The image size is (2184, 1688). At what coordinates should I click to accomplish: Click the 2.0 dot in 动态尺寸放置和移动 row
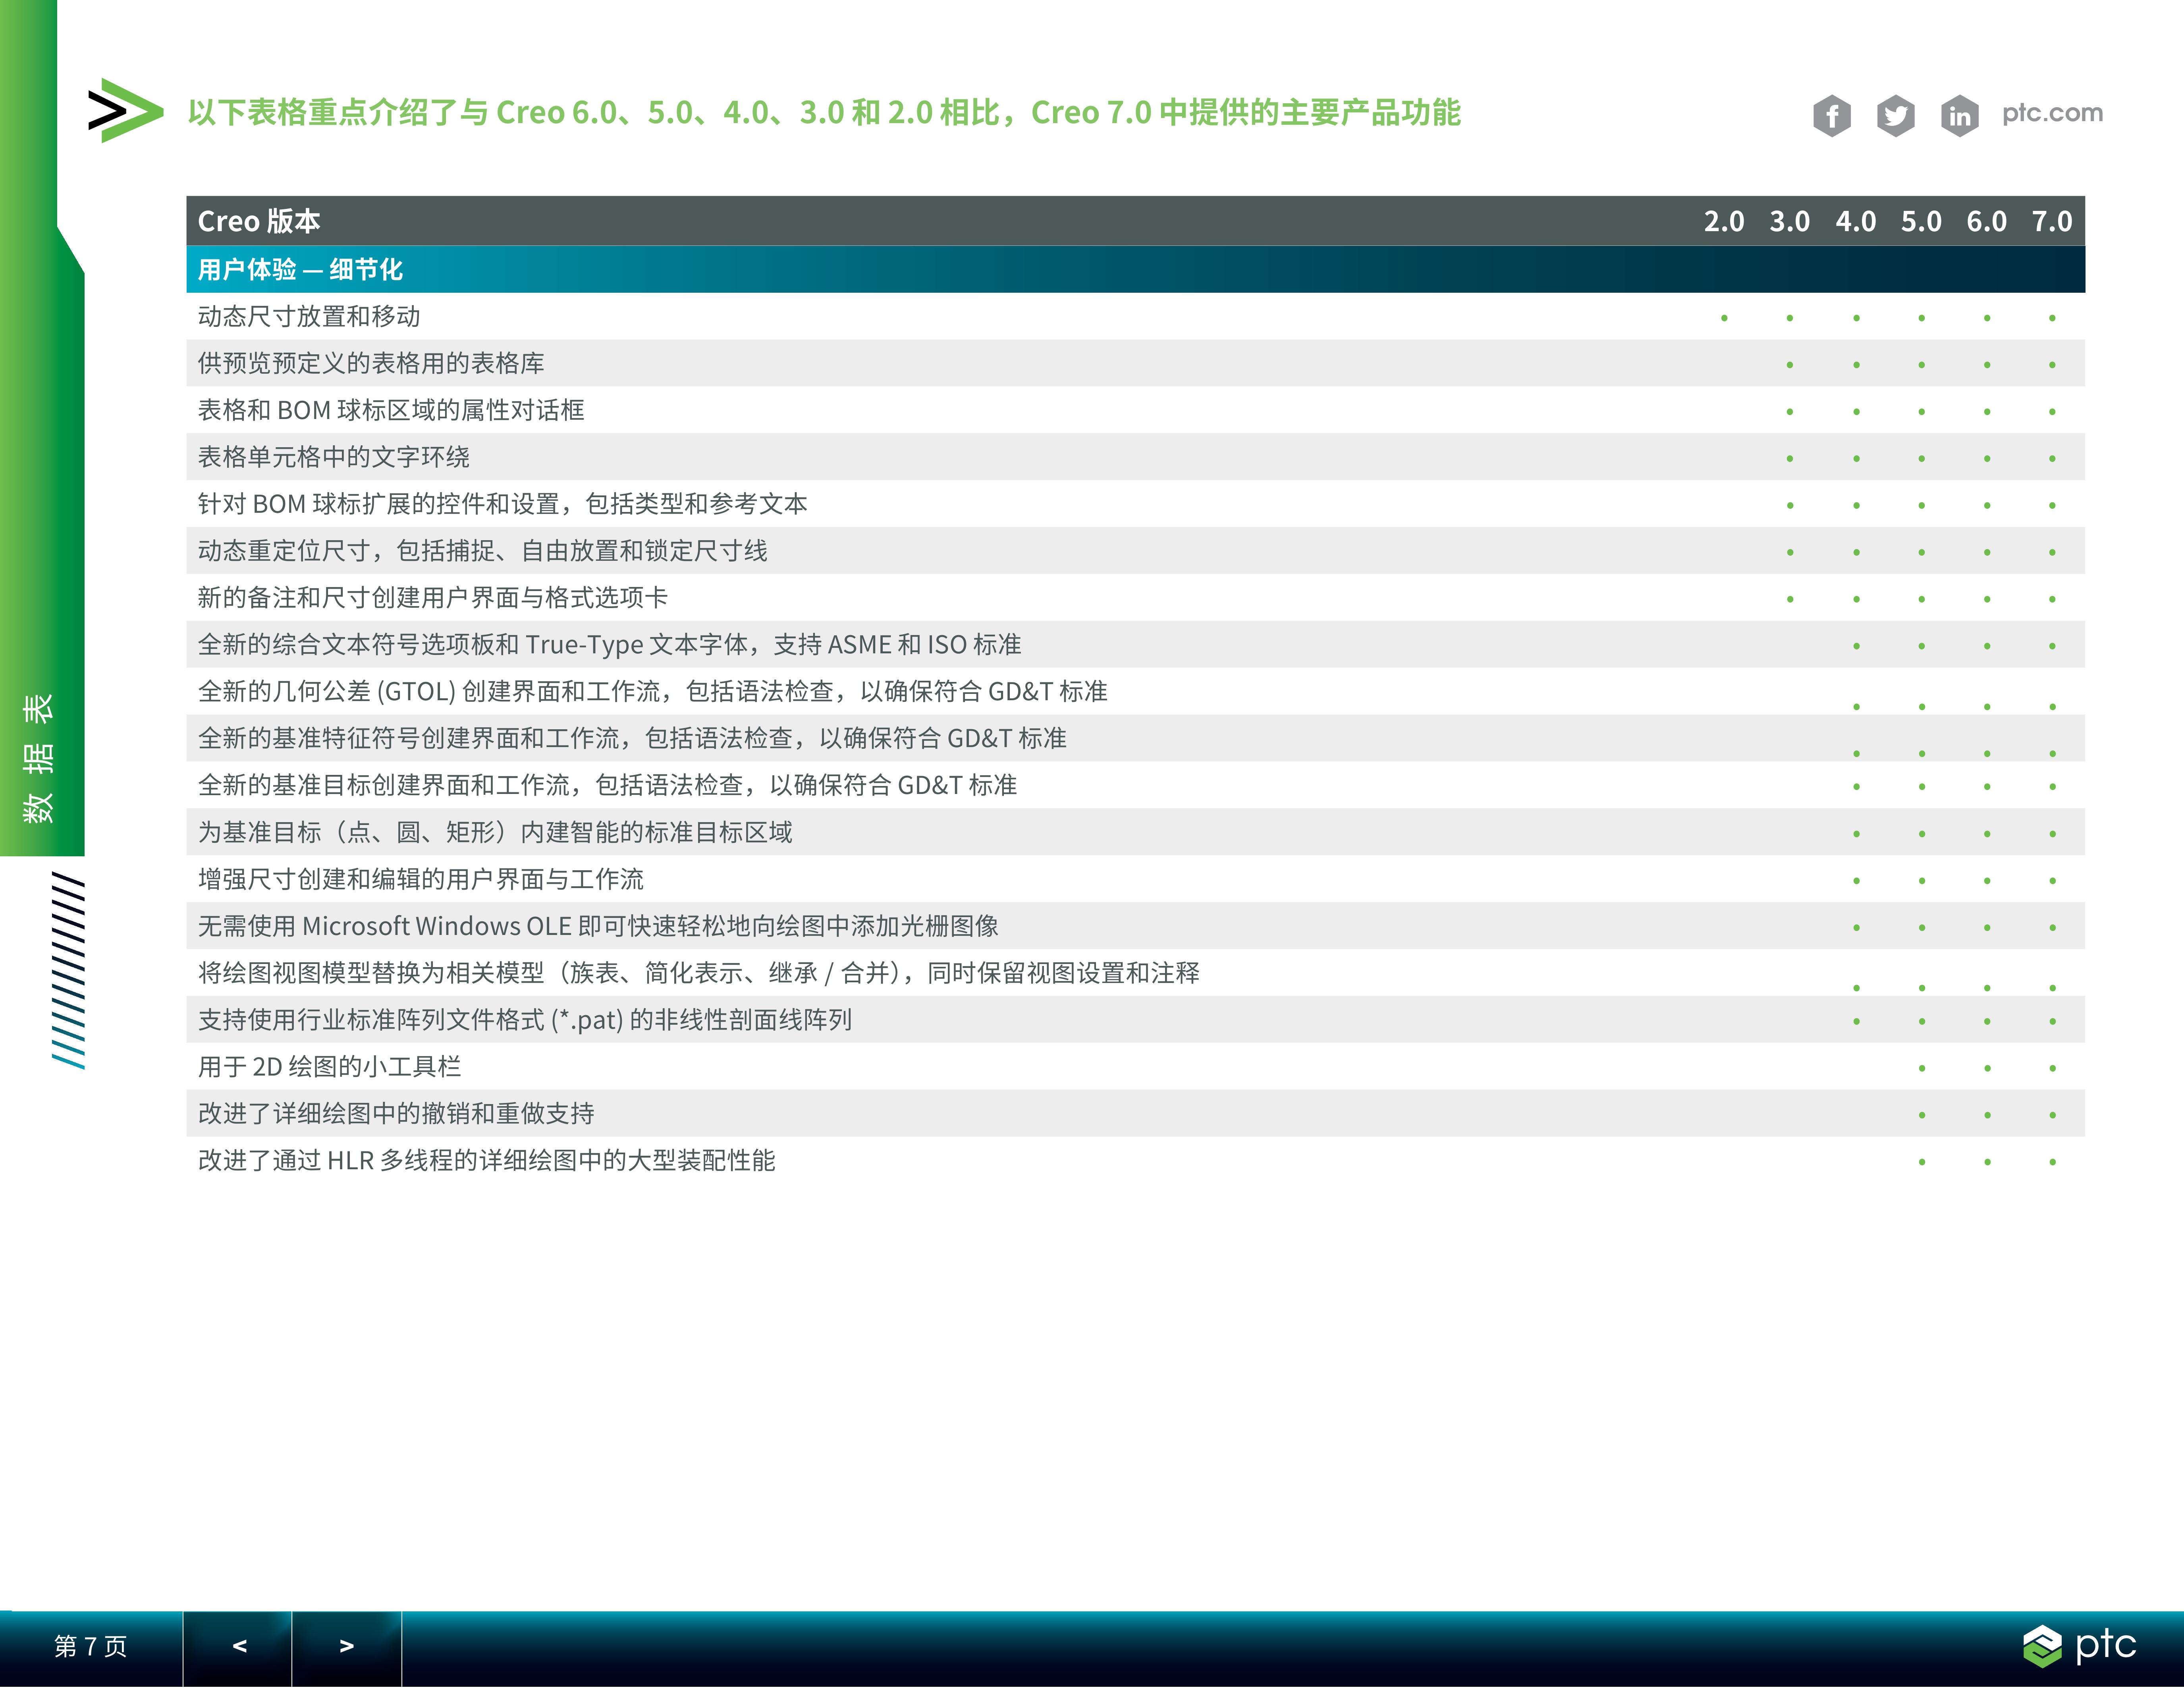tap(1724, 318)
